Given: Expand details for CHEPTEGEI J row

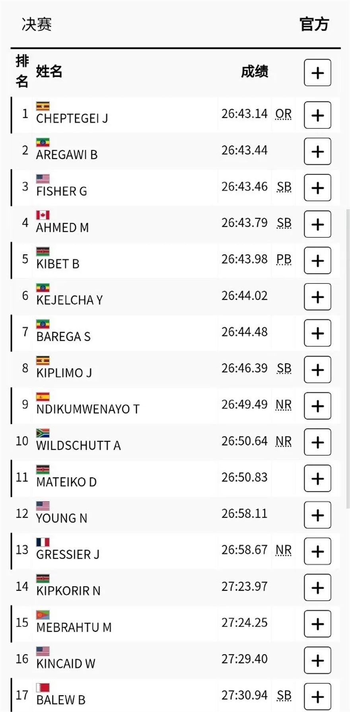Looking at the screenshot, I should (317, 115).
